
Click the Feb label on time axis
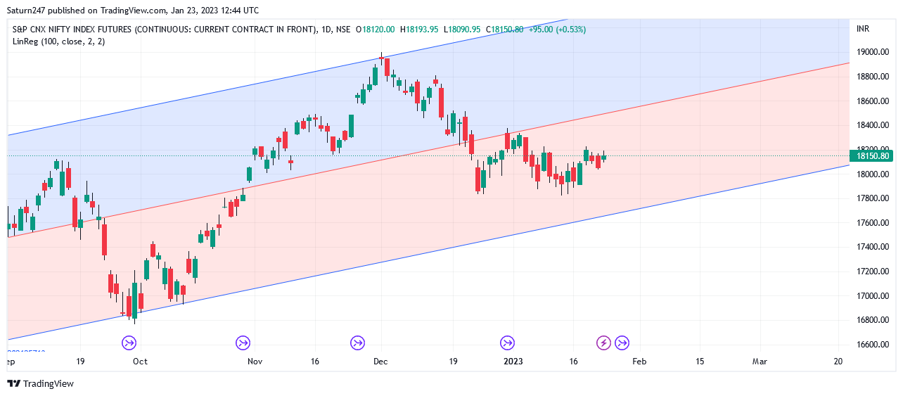point(638,361)
